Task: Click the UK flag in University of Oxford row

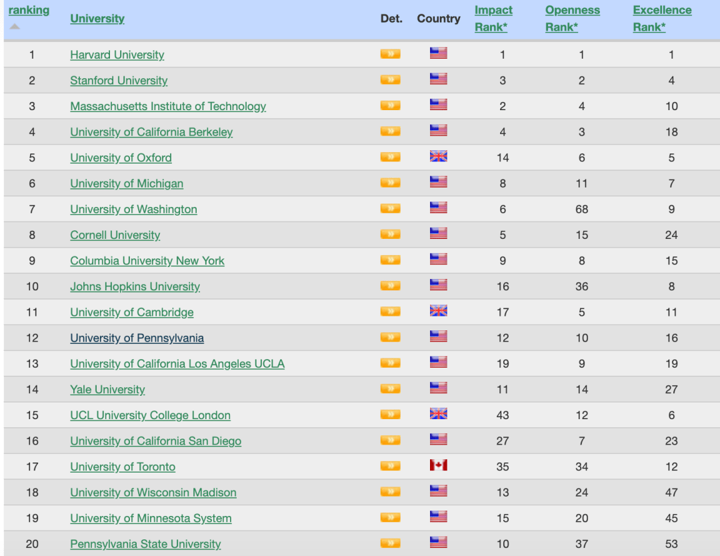Action: click(439, 156)
